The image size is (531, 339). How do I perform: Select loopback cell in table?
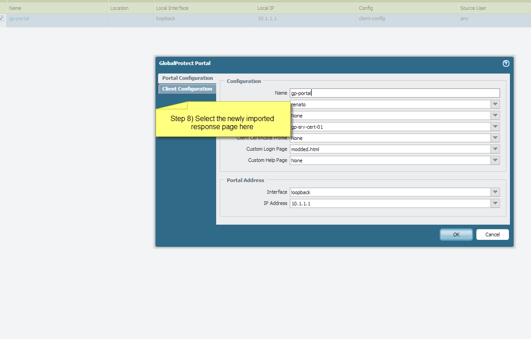204,20
